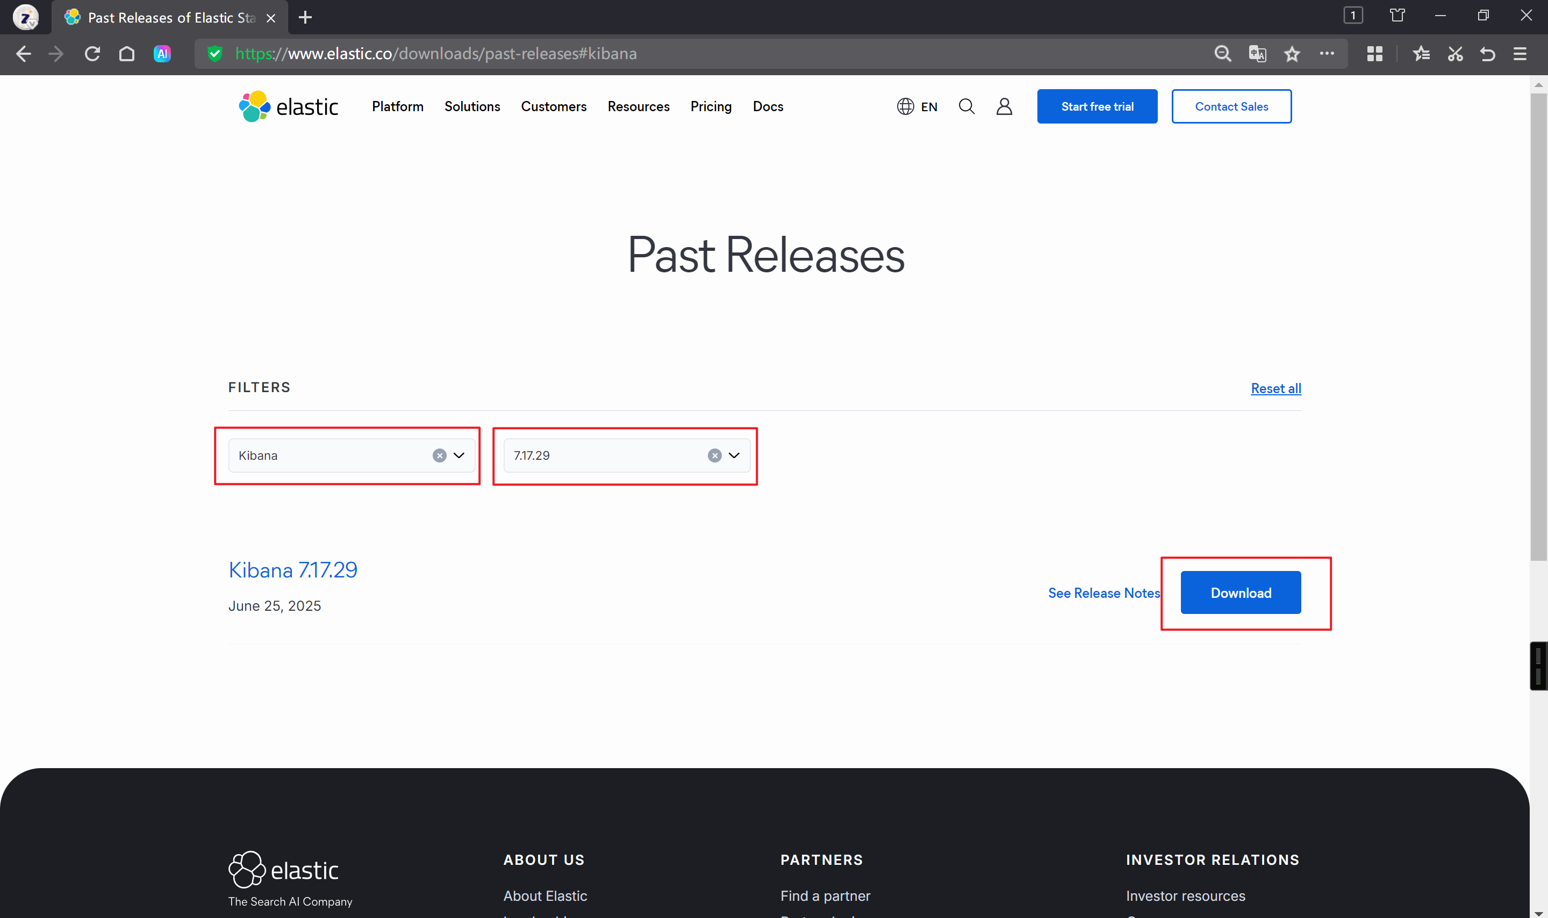Click the page vertical scrollbar thumb
The height and width of the screenshot is (918, 1548).
click(1538, 327)
